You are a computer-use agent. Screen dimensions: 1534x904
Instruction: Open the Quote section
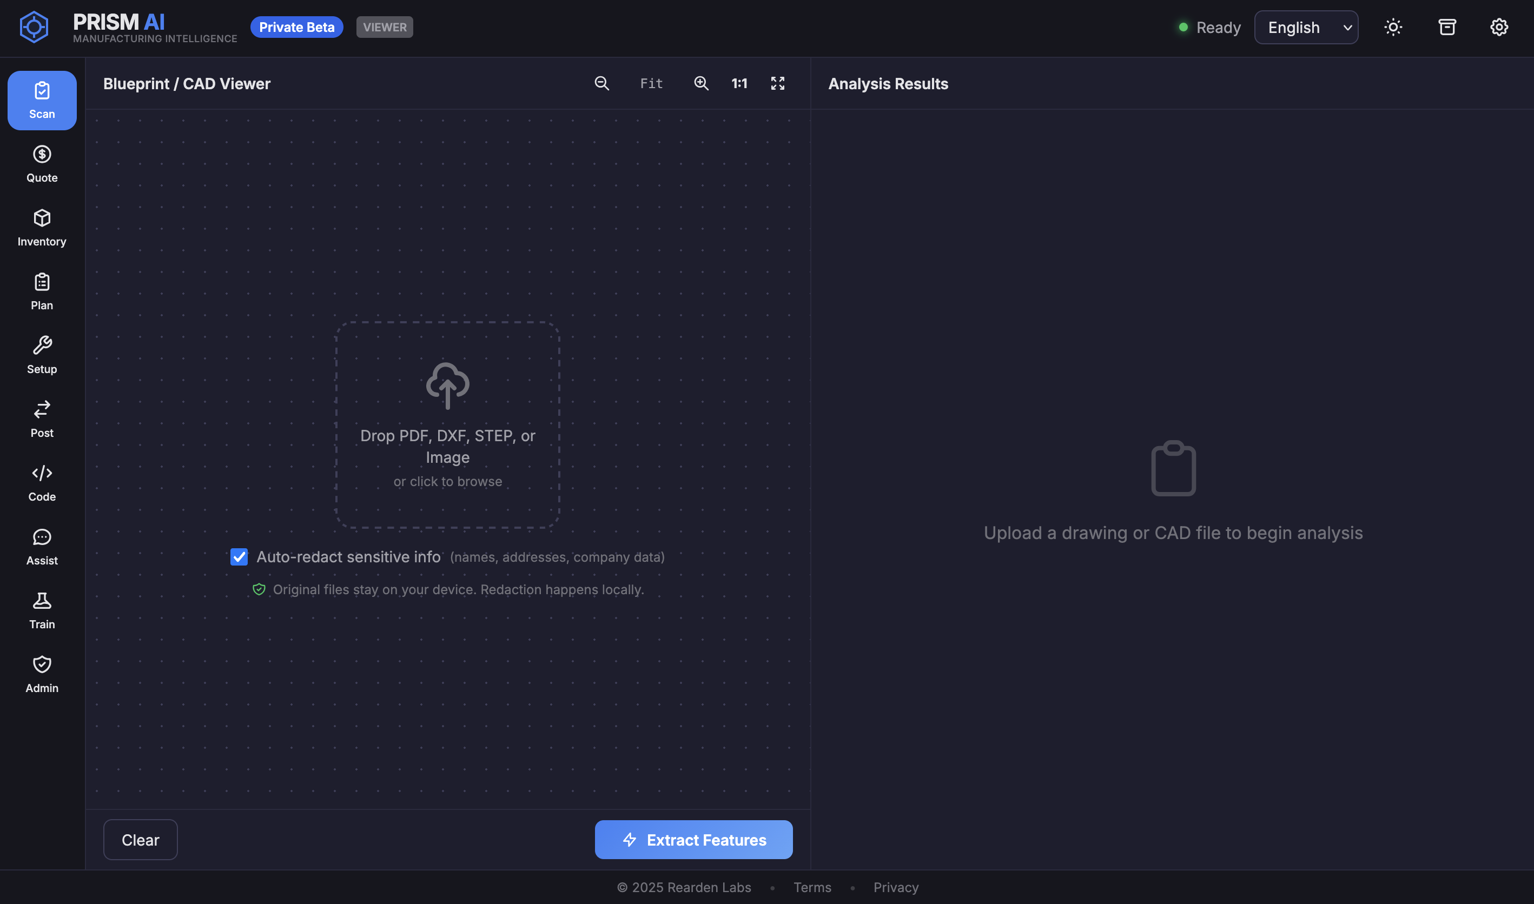tap(42, 164)
